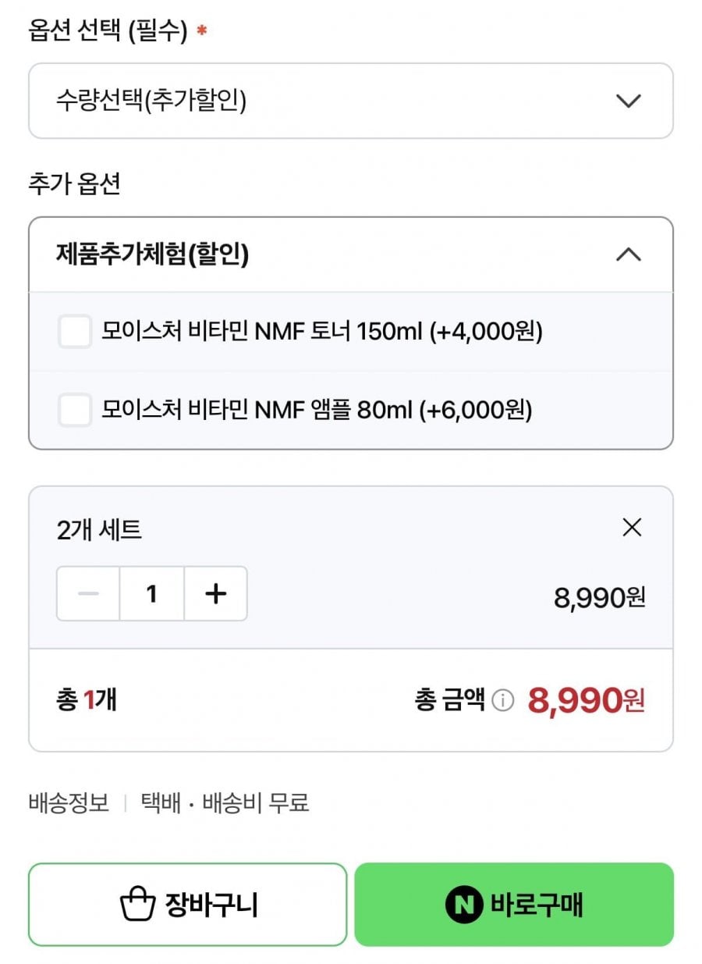Click the quantity field showing 1

point(152,594)
